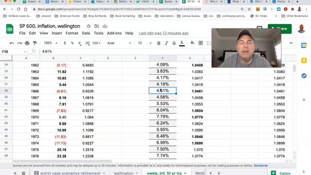
Task: Select the Paint format tool
Action: 35,43
